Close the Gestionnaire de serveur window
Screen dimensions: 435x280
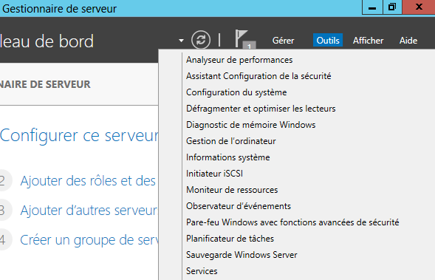(x=419, y=7)
